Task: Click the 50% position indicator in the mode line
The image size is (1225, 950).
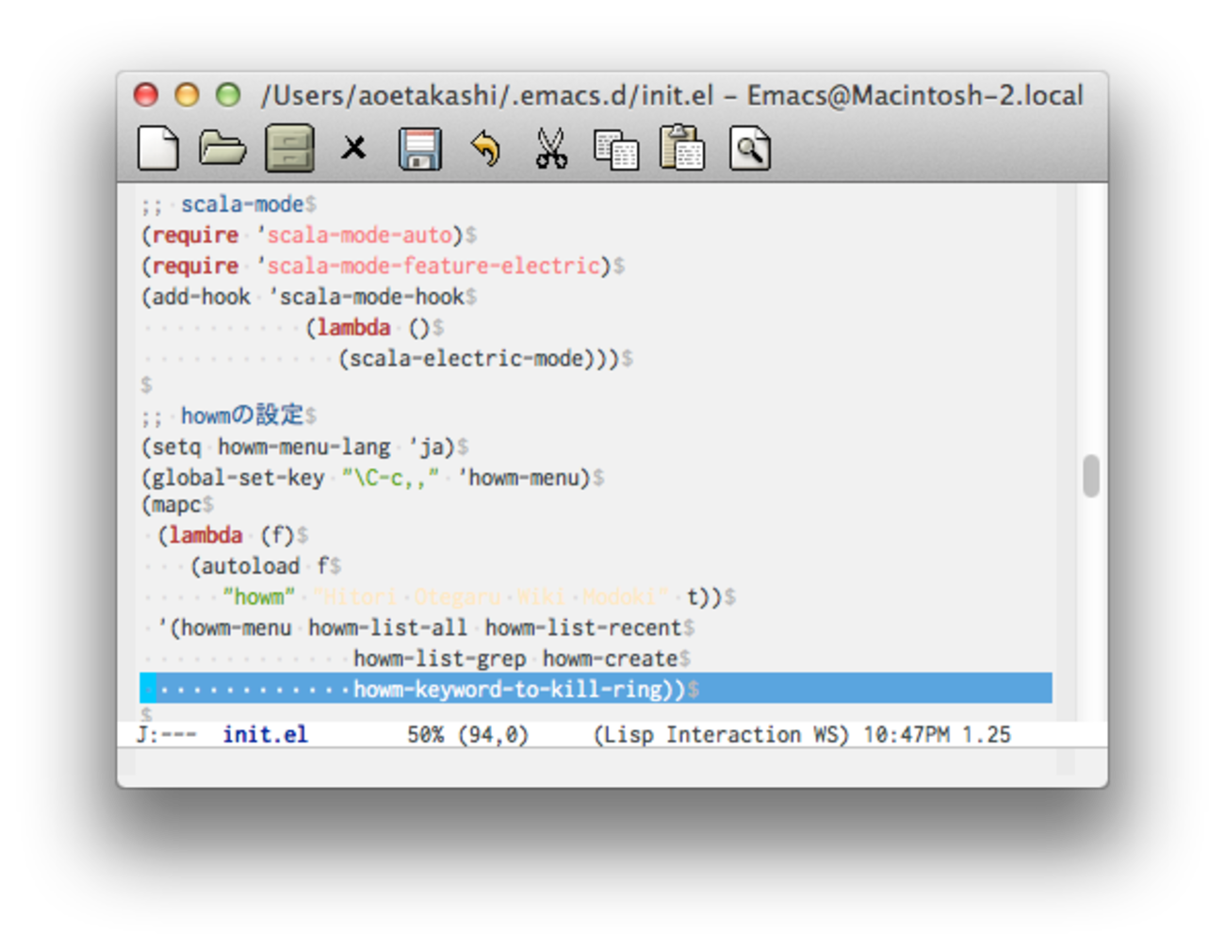Action: coord(425,734)
